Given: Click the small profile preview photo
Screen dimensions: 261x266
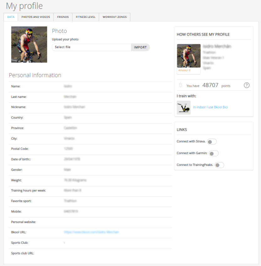Looking at the screenshot, I should click(x=189, y=56).
